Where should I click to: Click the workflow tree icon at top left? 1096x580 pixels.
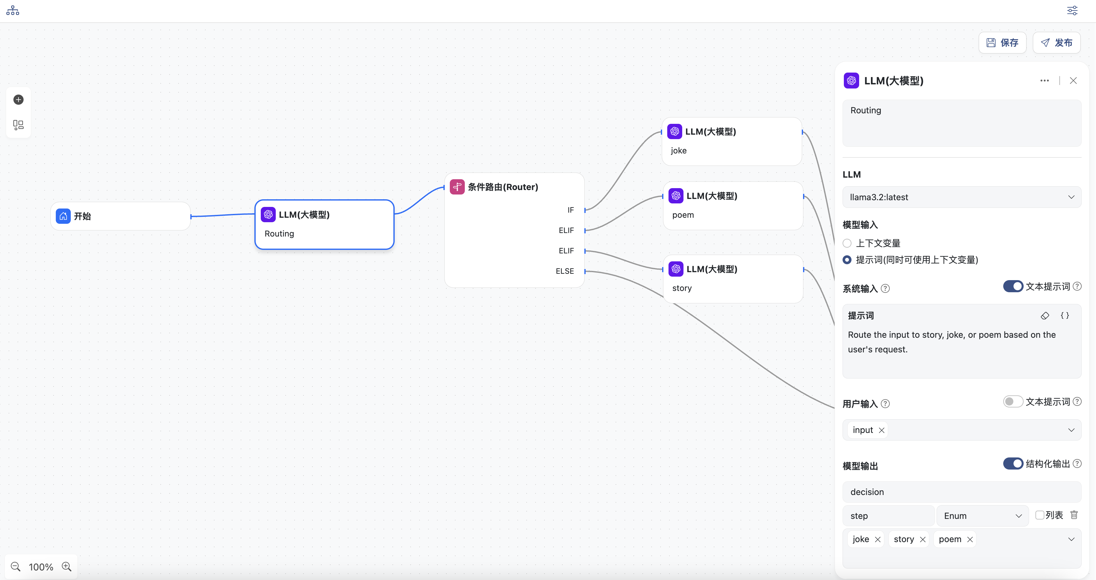pyautogui.click(x=13, y=11)
